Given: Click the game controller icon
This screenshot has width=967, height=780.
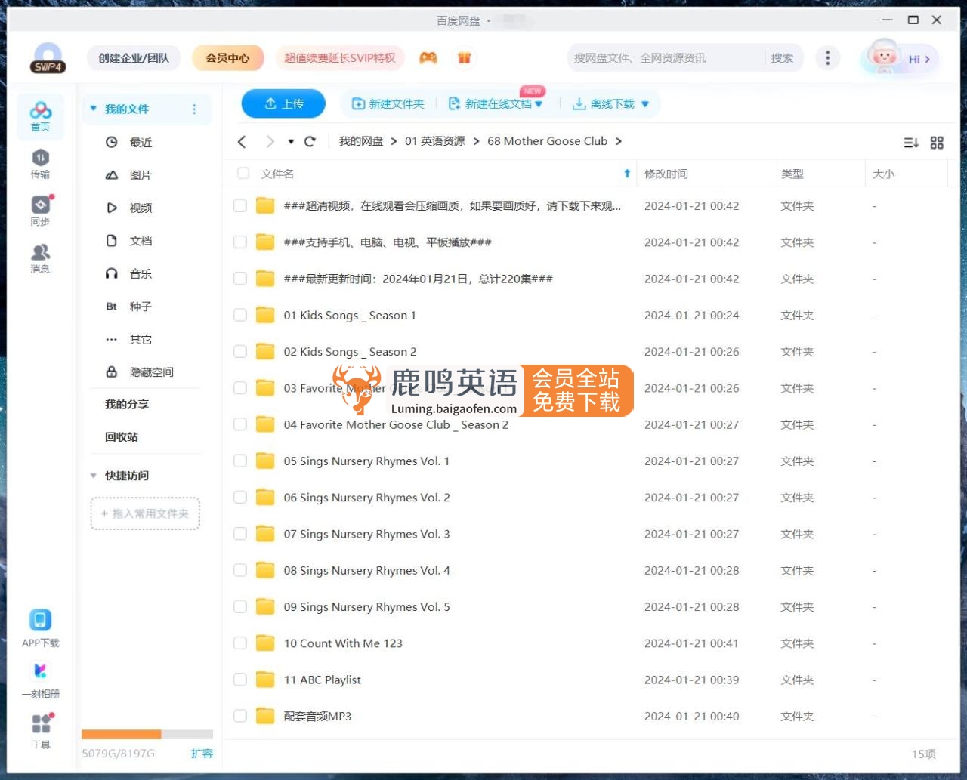Looking at the screenshot, I should point(428,58).
